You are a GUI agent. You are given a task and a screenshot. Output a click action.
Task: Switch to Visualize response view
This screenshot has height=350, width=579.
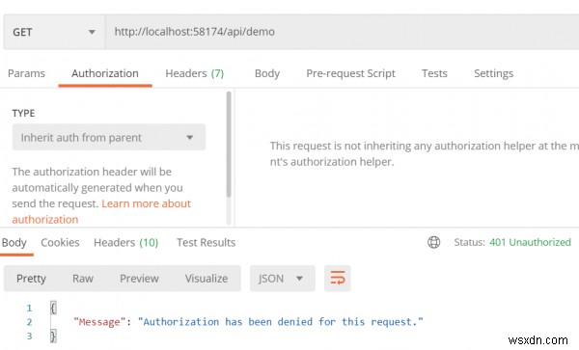(x=207, y=279)
